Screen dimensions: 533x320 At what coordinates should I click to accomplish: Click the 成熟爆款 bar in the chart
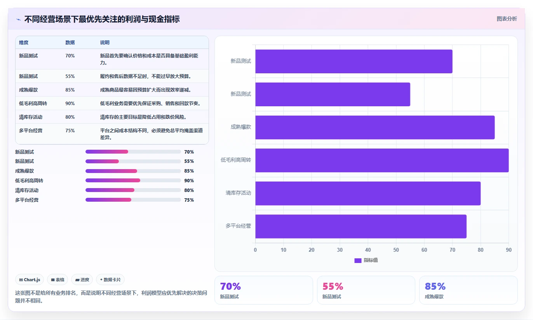[375, 127]
